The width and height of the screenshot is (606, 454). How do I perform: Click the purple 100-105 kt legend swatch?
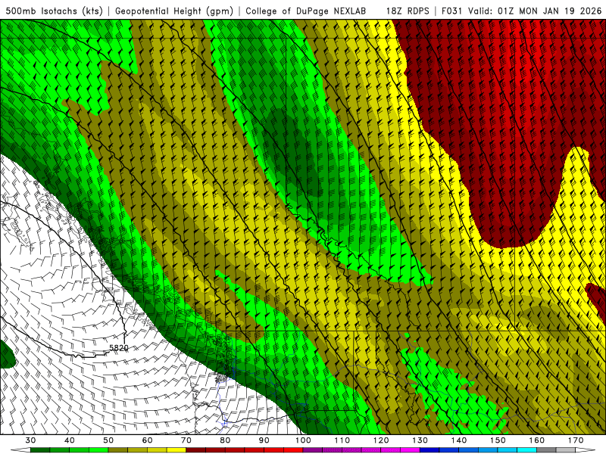[x=313, y=450]
